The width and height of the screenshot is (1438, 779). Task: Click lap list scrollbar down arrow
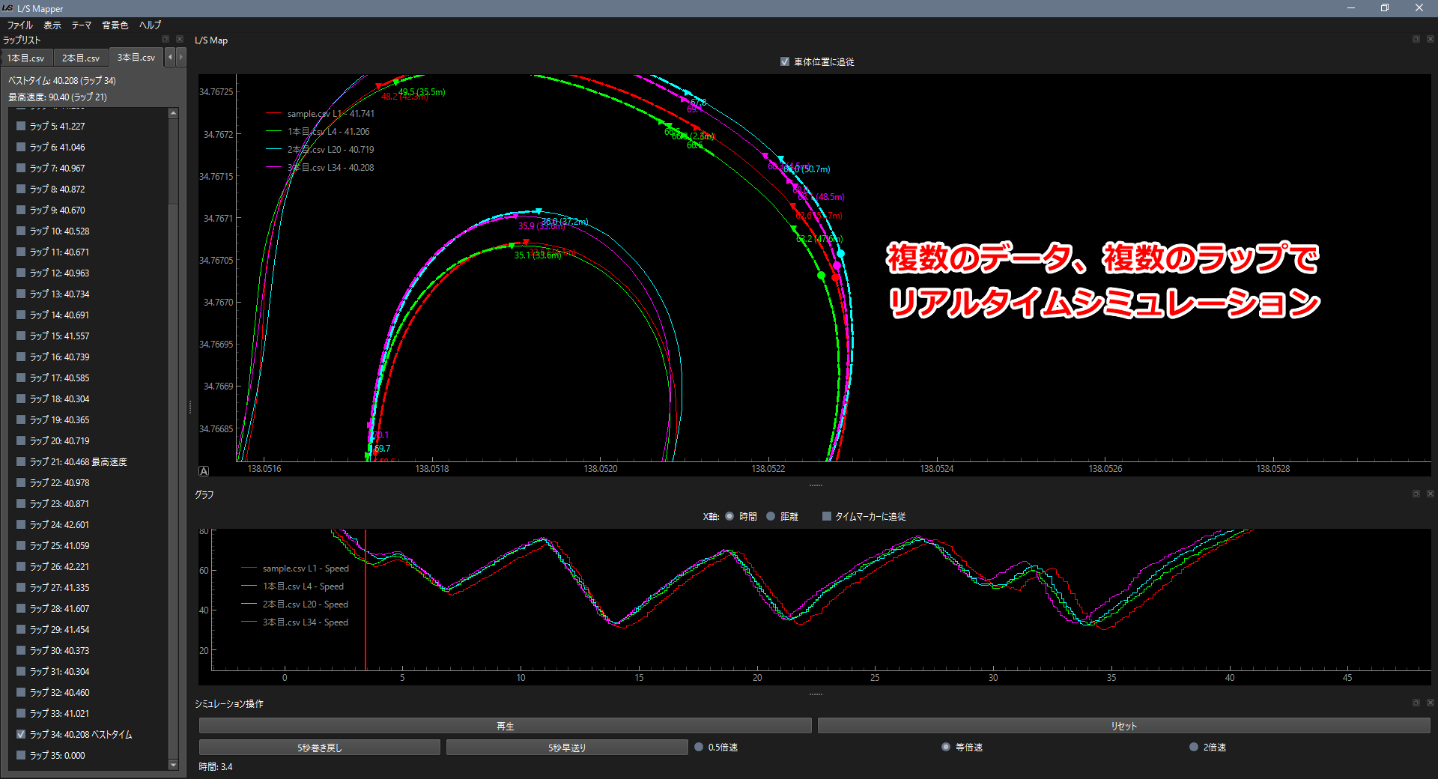[173, 765]
